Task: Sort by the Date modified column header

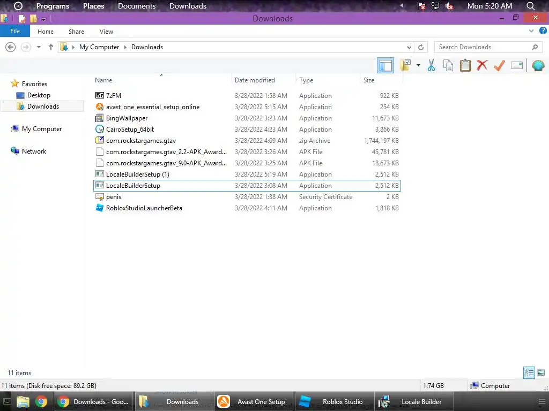Action: (x=255, y=80)
